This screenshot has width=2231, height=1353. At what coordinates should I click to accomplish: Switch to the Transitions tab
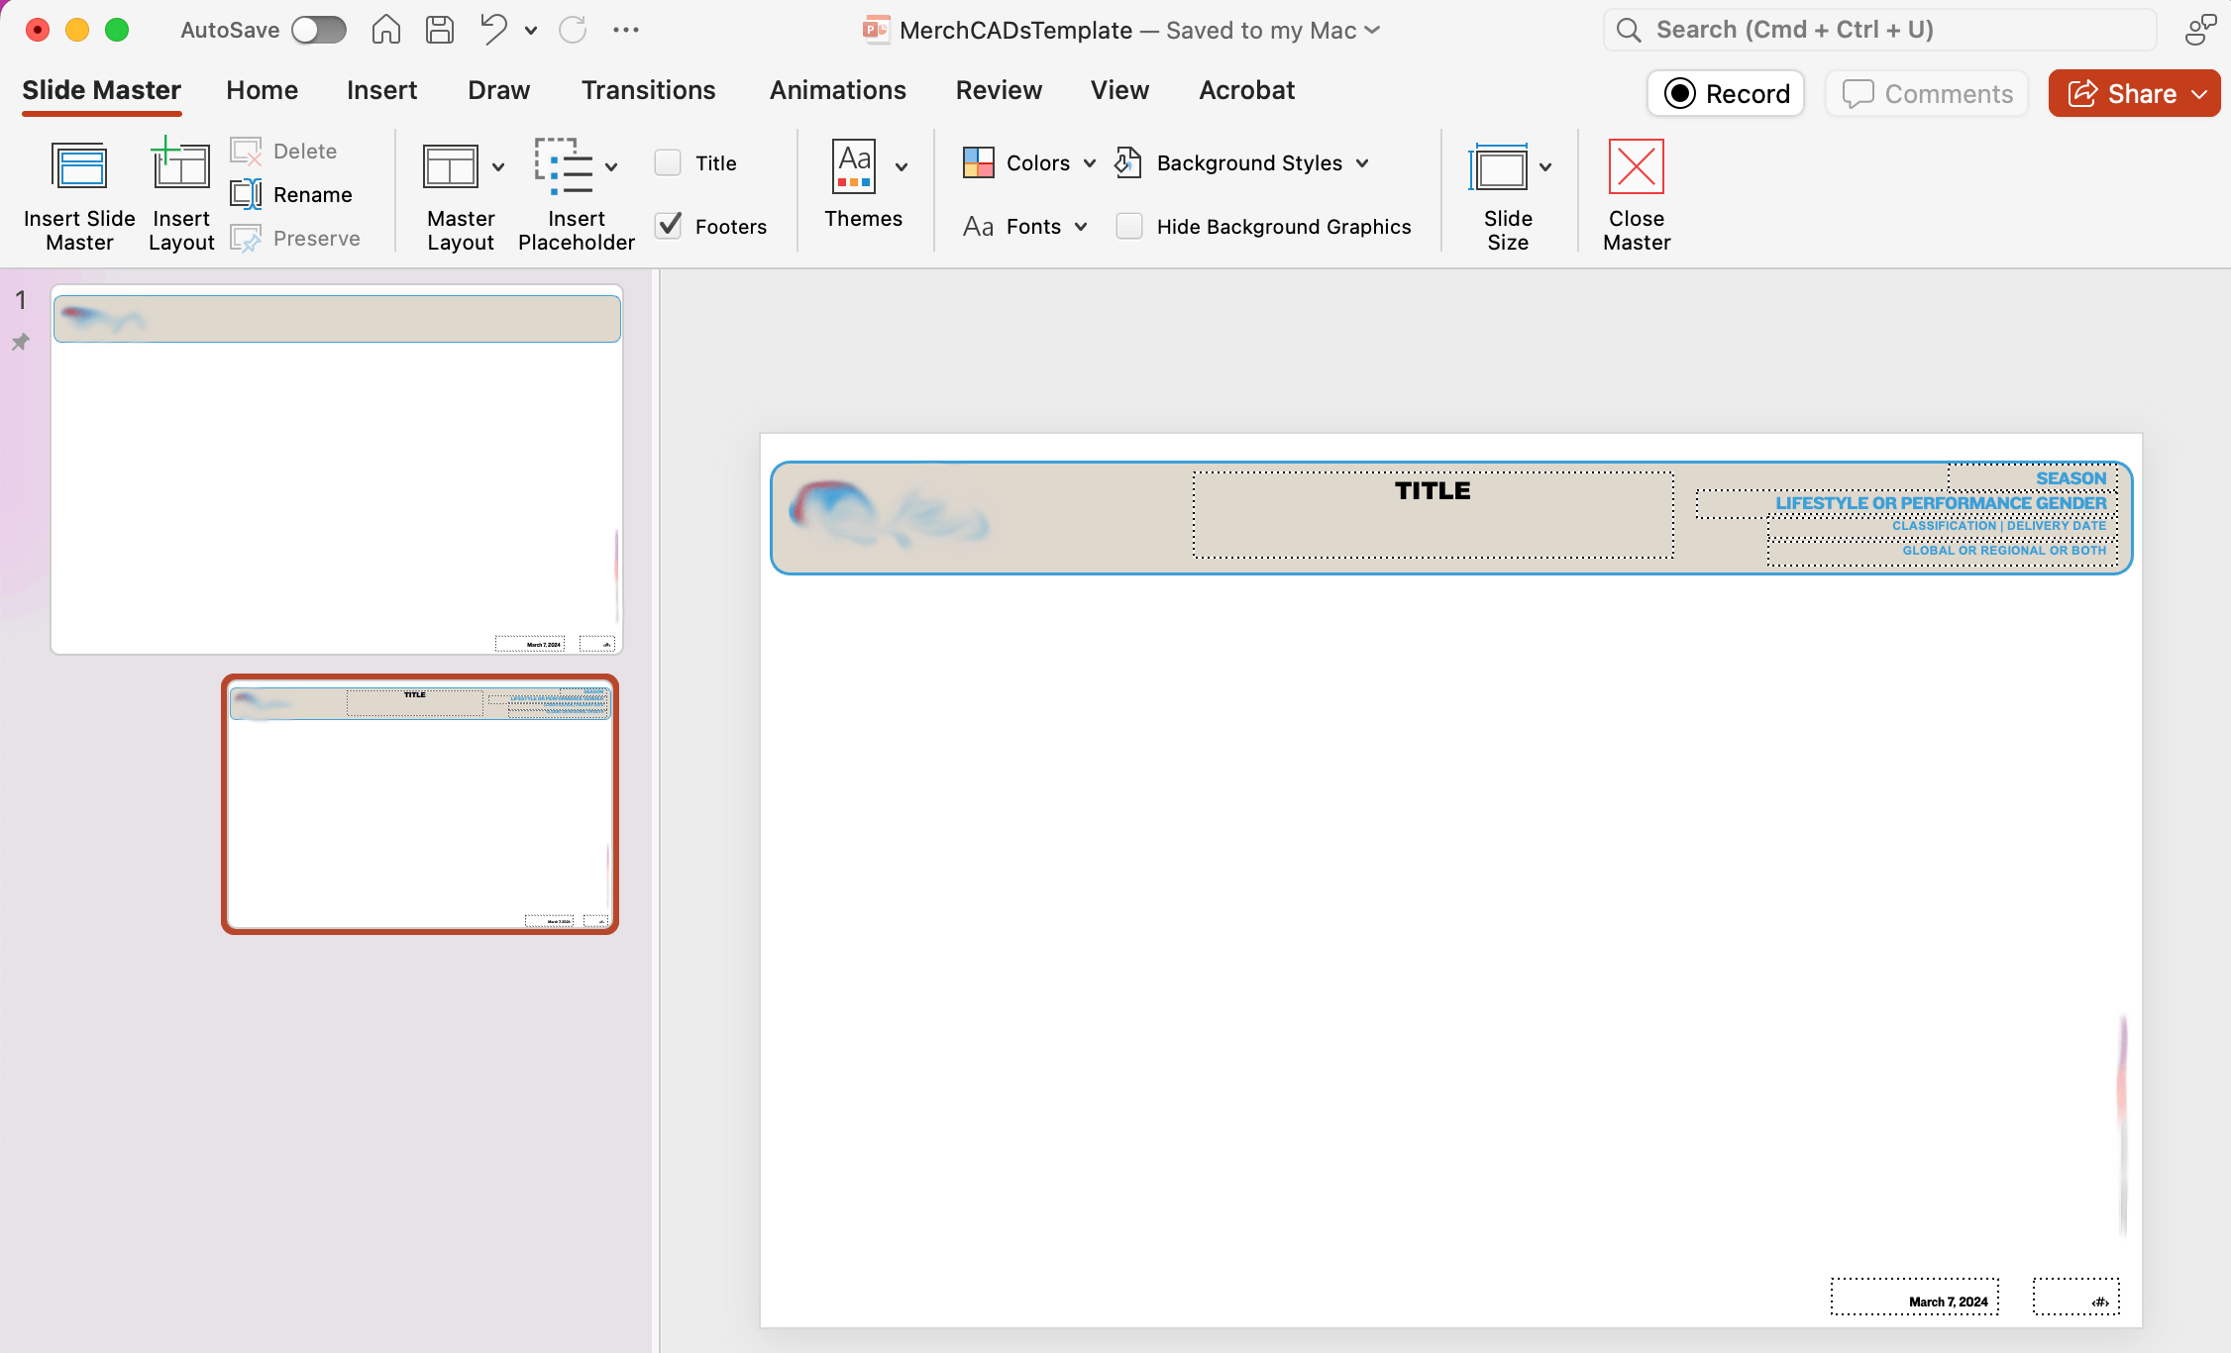click(649, 90)
